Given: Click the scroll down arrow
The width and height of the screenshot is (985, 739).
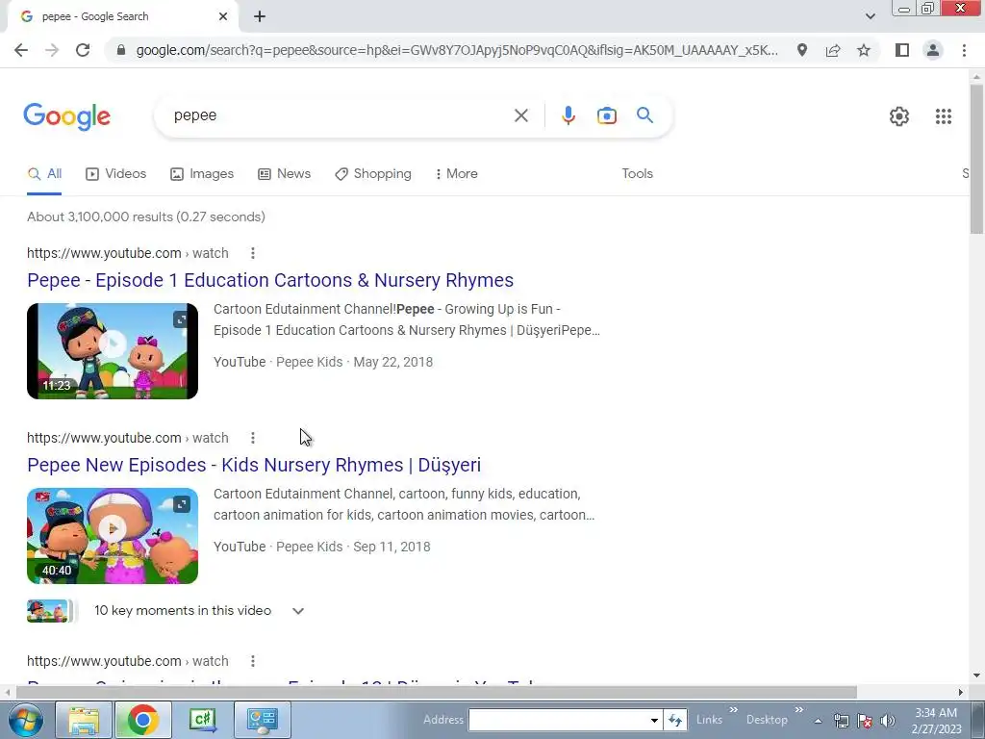Looking at the screenshot, I should coord(976,675).
